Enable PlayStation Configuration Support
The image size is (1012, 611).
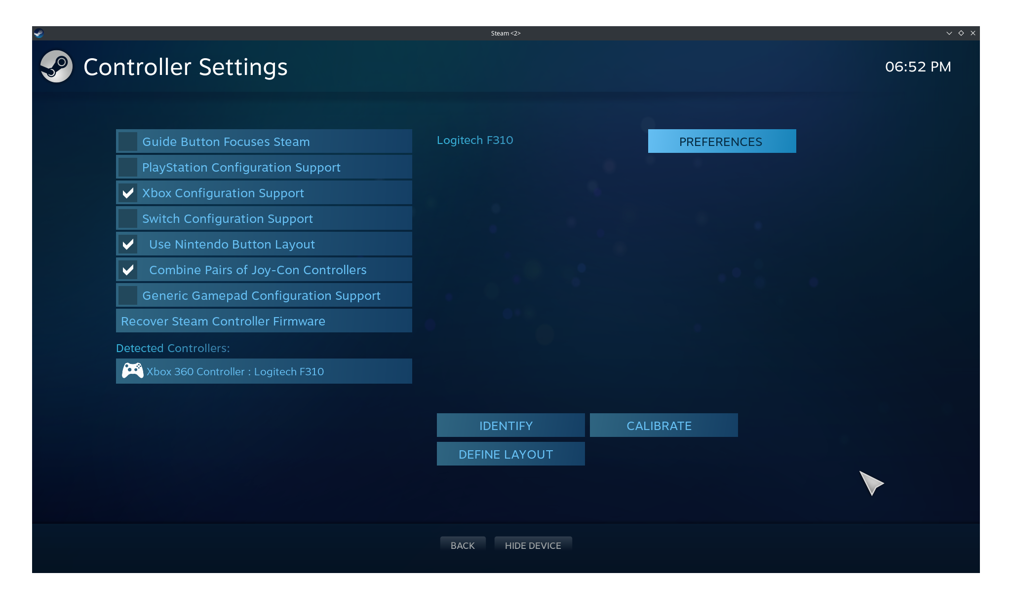128,167
